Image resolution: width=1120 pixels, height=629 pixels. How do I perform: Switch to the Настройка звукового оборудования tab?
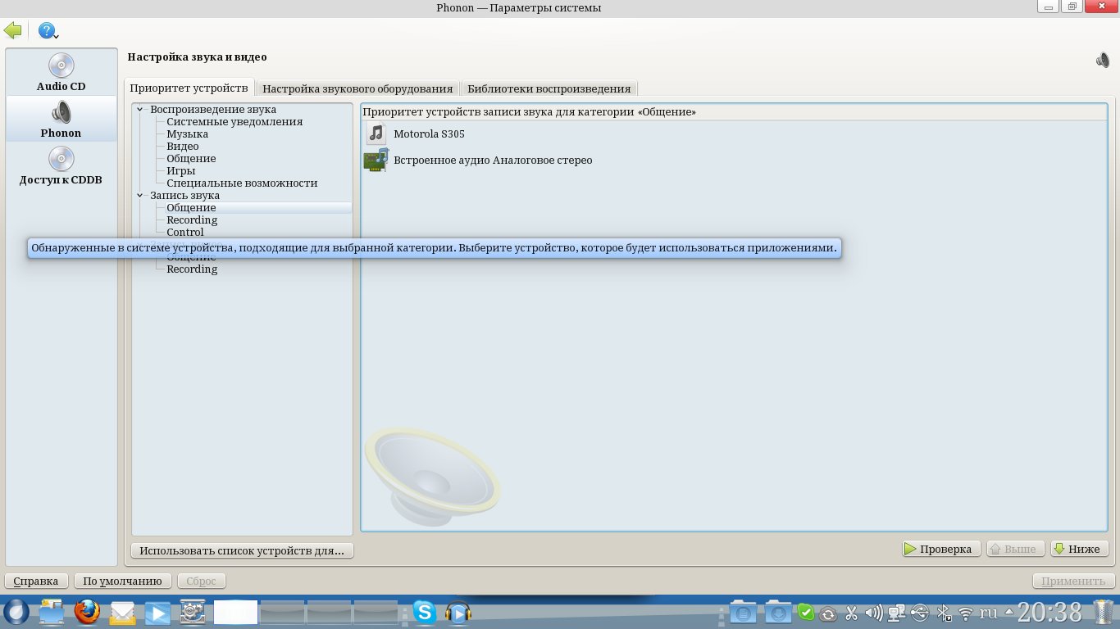(x=357, y=88)
